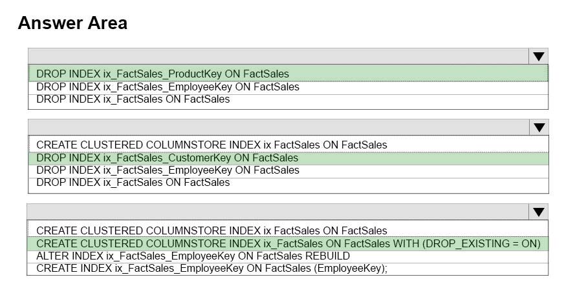
Task: Pick DROP INDEX ix_FactSales ON FactSales in second list
Action: click(x=133, y=182)
